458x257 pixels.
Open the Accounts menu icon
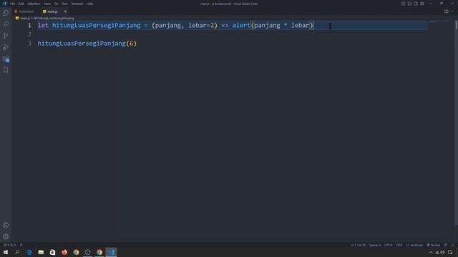point(6,225)
